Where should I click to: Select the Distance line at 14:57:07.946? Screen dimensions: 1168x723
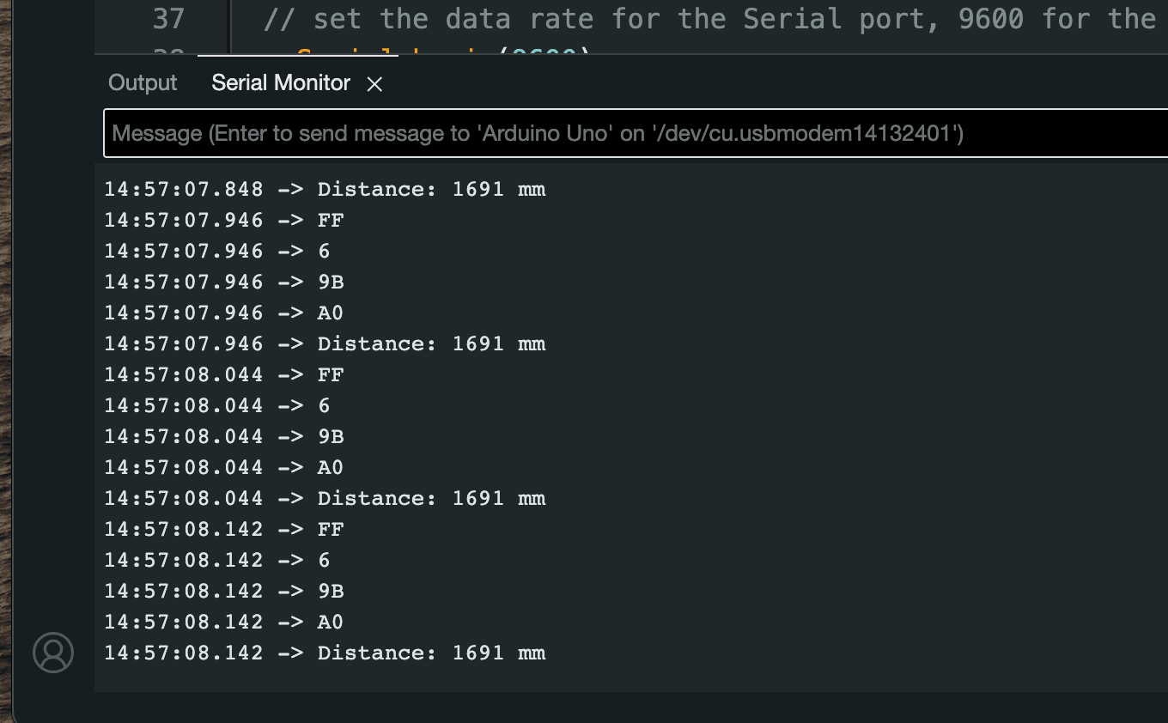tap(325, 343)
